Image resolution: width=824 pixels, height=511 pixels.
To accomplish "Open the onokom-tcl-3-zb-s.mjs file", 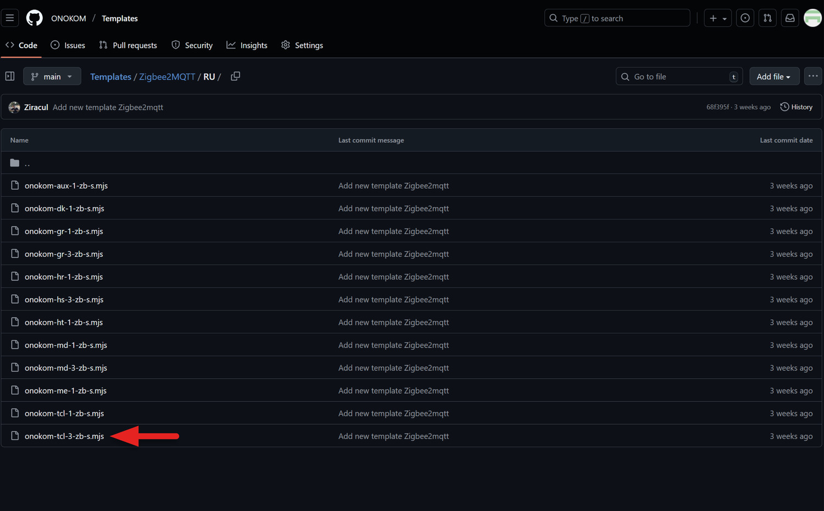I will tap(64, 436).
